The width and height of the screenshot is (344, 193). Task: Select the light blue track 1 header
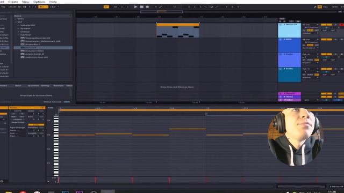[289, 31]
